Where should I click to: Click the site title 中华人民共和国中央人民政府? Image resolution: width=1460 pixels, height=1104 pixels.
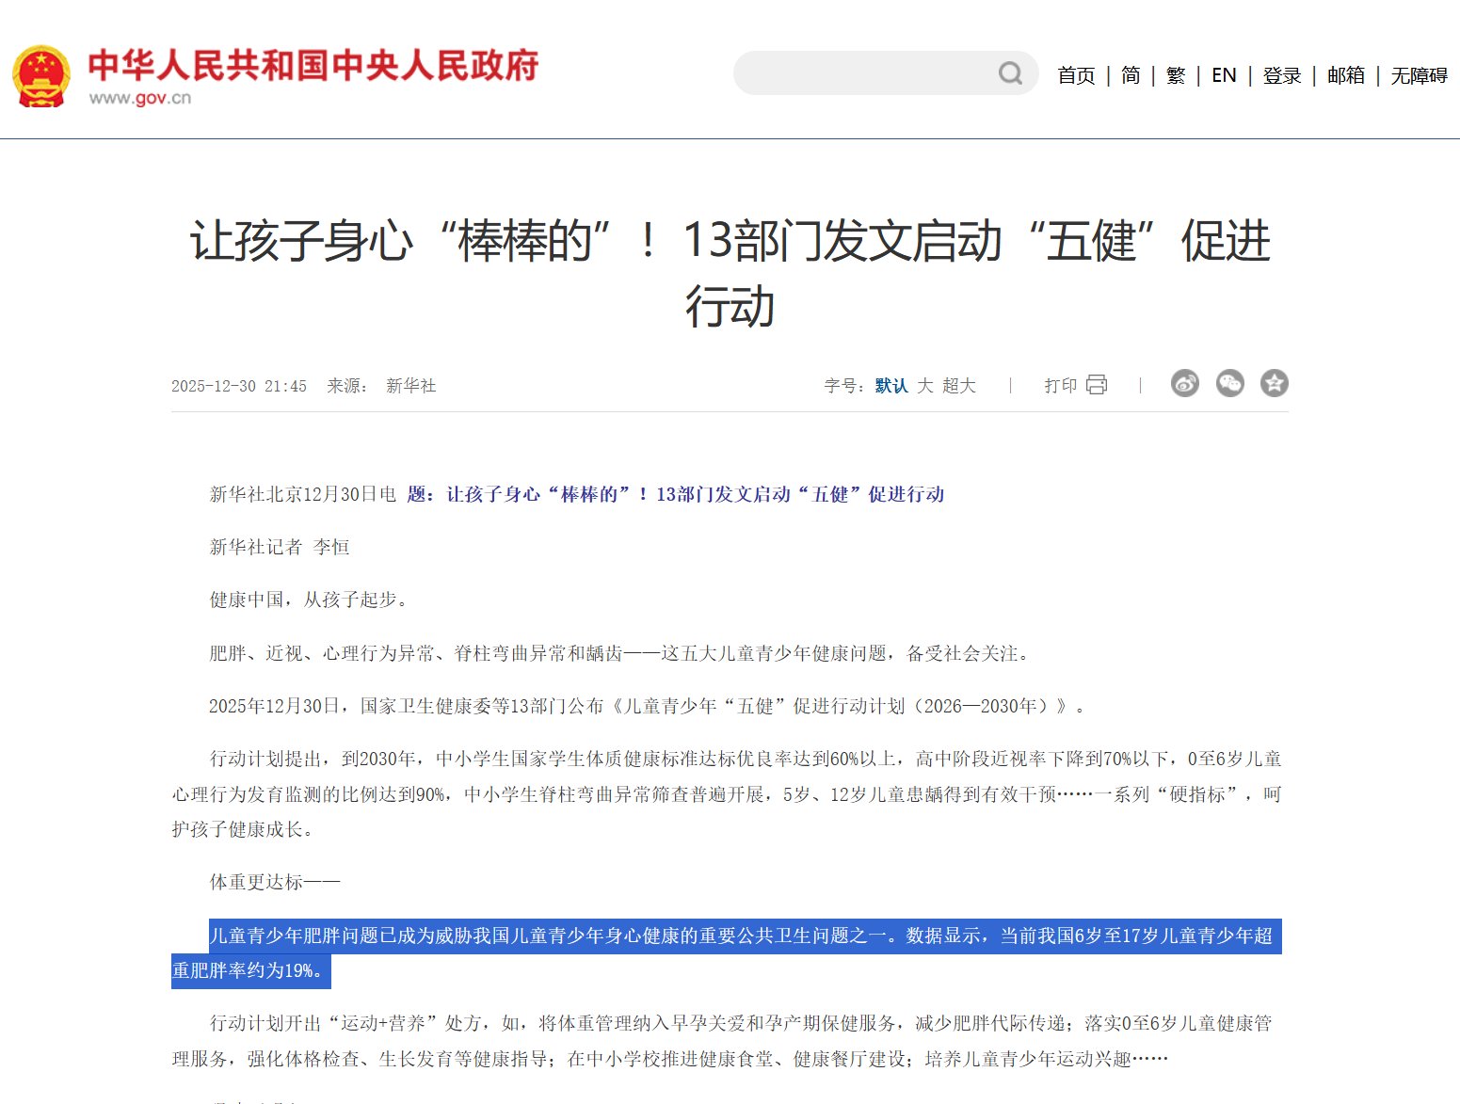(313, 66)
